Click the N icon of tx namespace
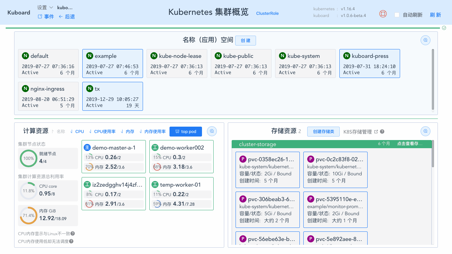 tap(90, 89)
